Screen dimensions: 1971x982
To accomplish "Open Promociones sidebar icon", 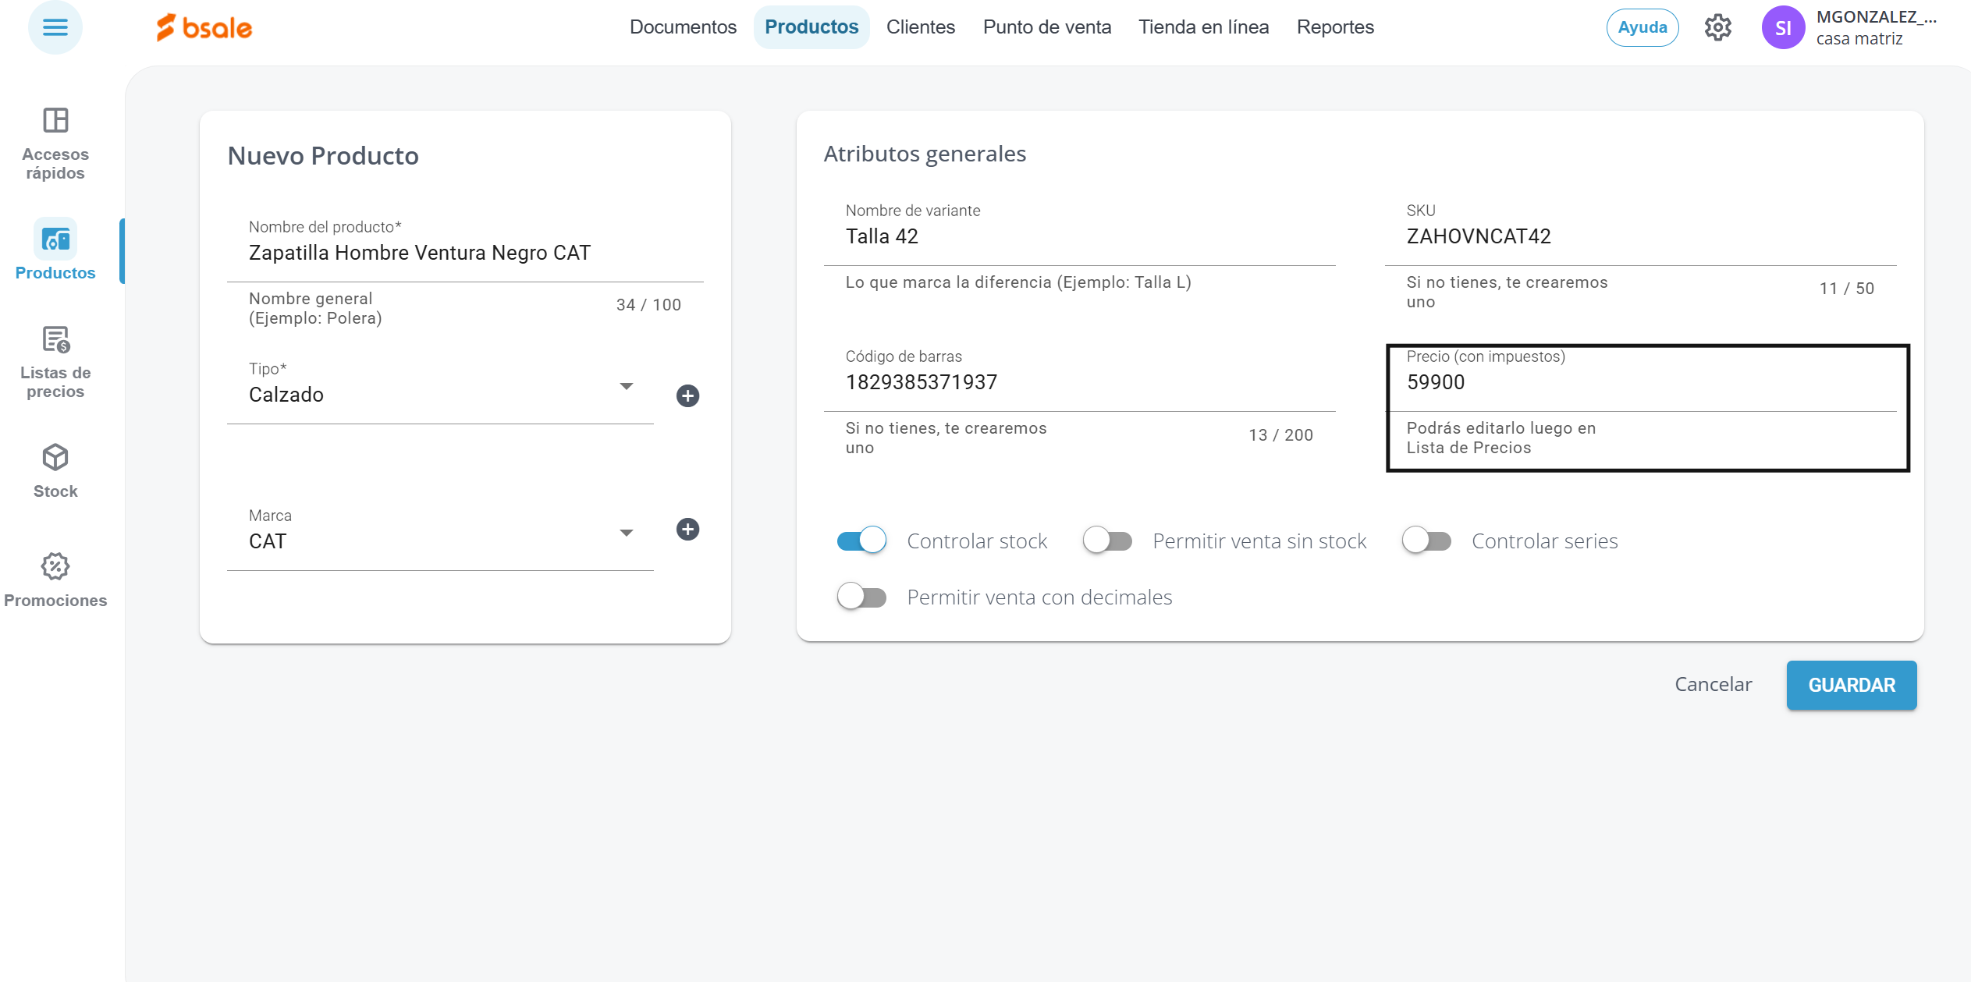I will (55, 567).
